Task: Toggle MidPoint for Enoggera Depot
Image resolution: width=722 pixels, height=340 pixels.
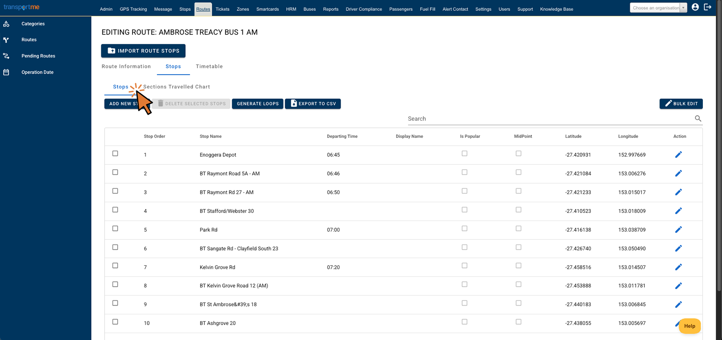Action: click(x=518, y=153)
